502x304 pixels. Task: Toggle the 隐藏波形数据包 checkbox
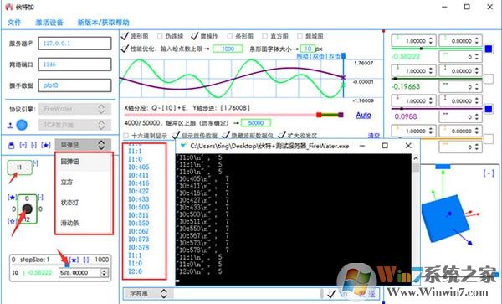pos(226,135)
